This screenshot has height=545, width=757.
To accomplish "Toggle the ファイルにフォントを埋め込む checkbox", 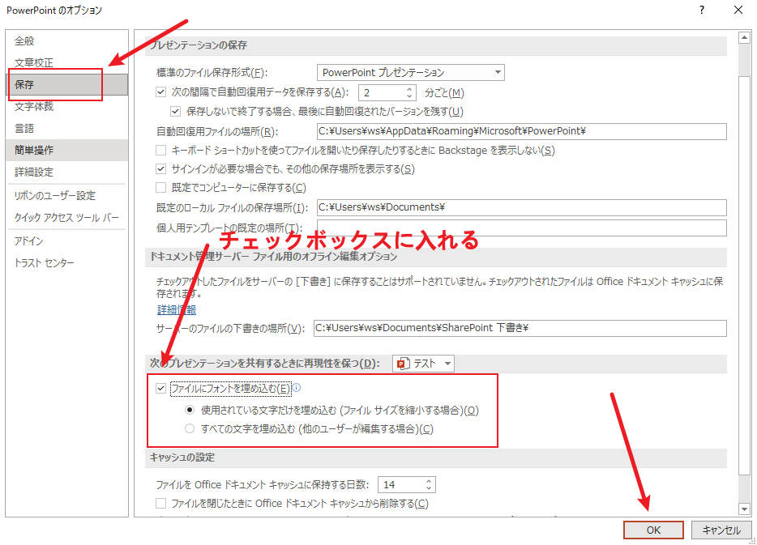I will point(160,388).
